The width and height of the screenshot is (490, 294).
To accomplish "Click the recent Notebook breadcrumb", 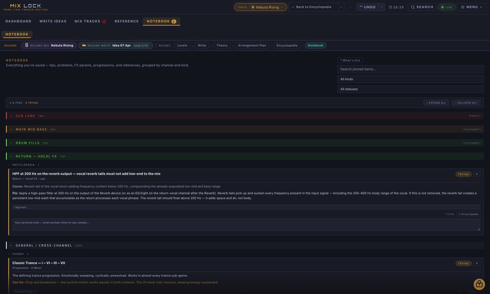I will (x=315, y=45).
